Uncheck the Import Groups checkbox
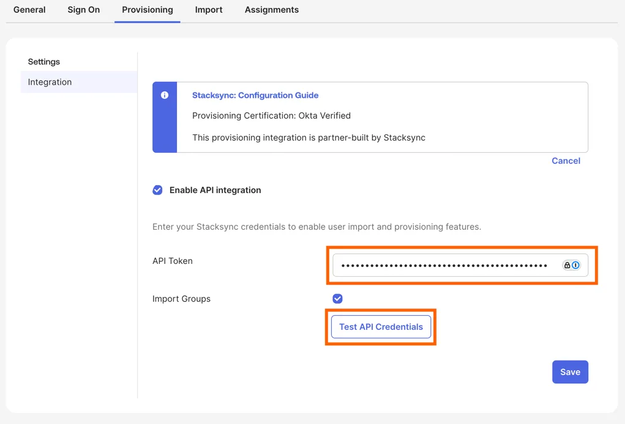This screenshot has width=625, height=424. (338, 299)
